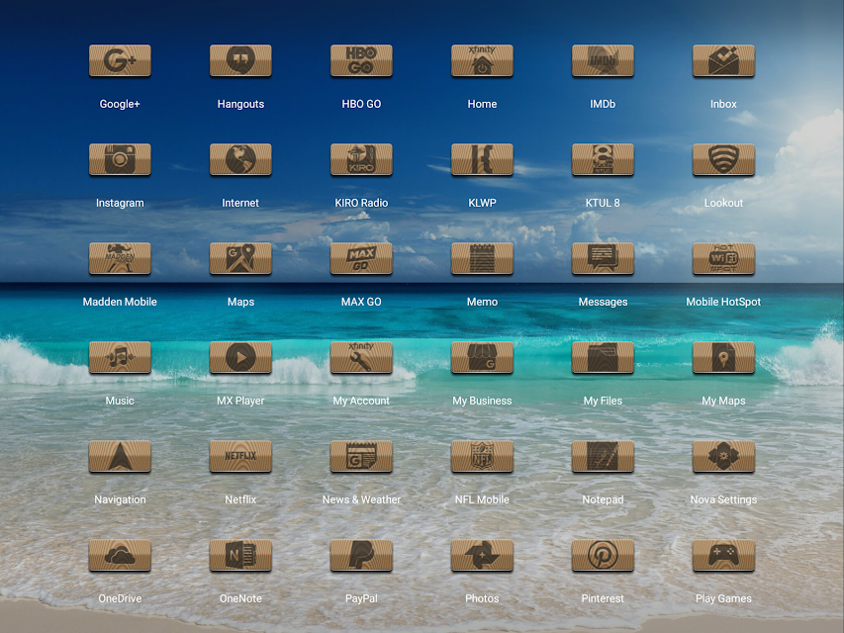Open the IMDb app icon
The width and height of the screenshot is (844, 633).
(603, 60)
